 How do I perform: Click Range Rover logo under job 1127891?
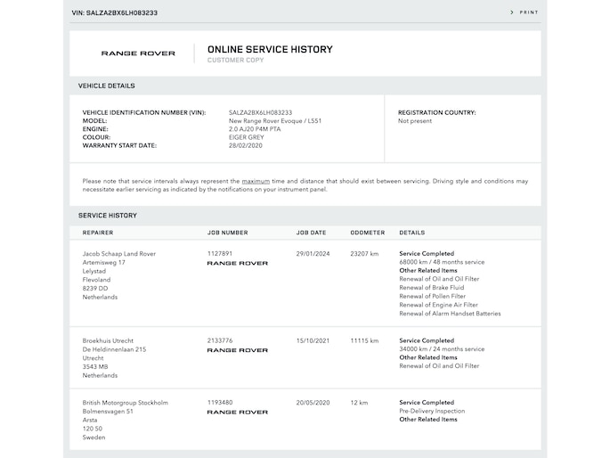coord(237,264)
